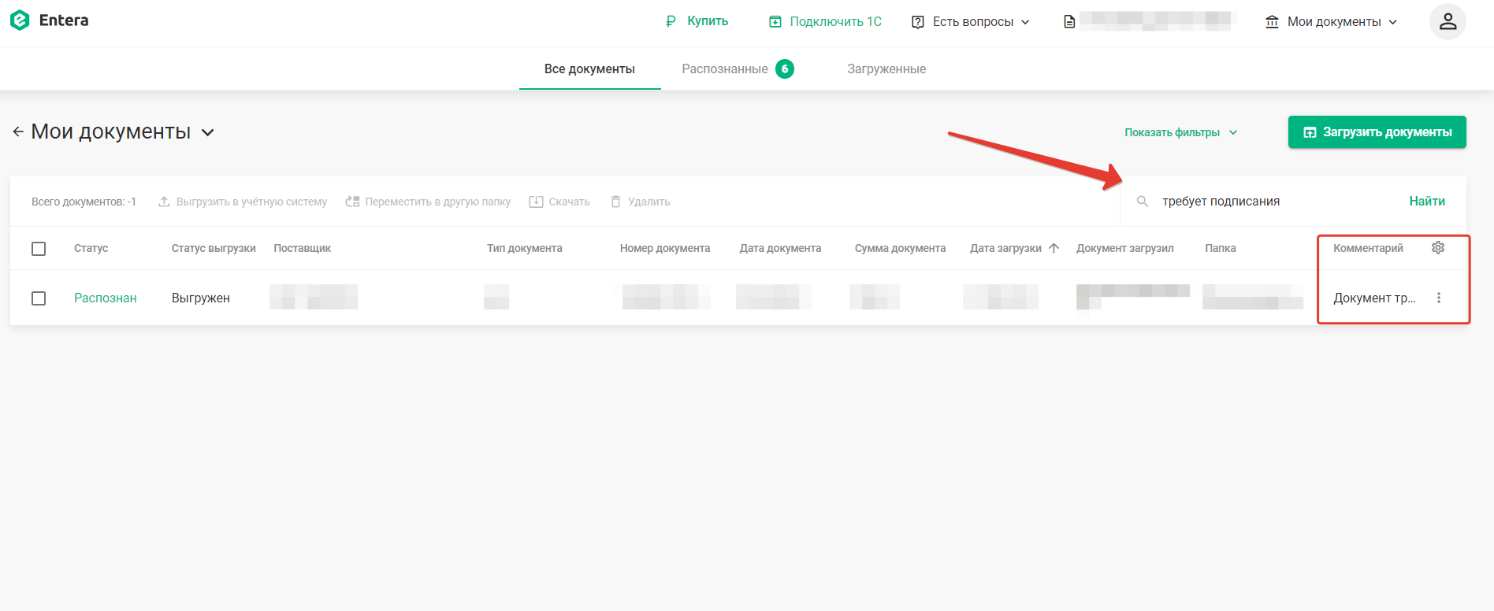
Task: Toggle the select-all checkbox in header
Action: click(39, 249)
